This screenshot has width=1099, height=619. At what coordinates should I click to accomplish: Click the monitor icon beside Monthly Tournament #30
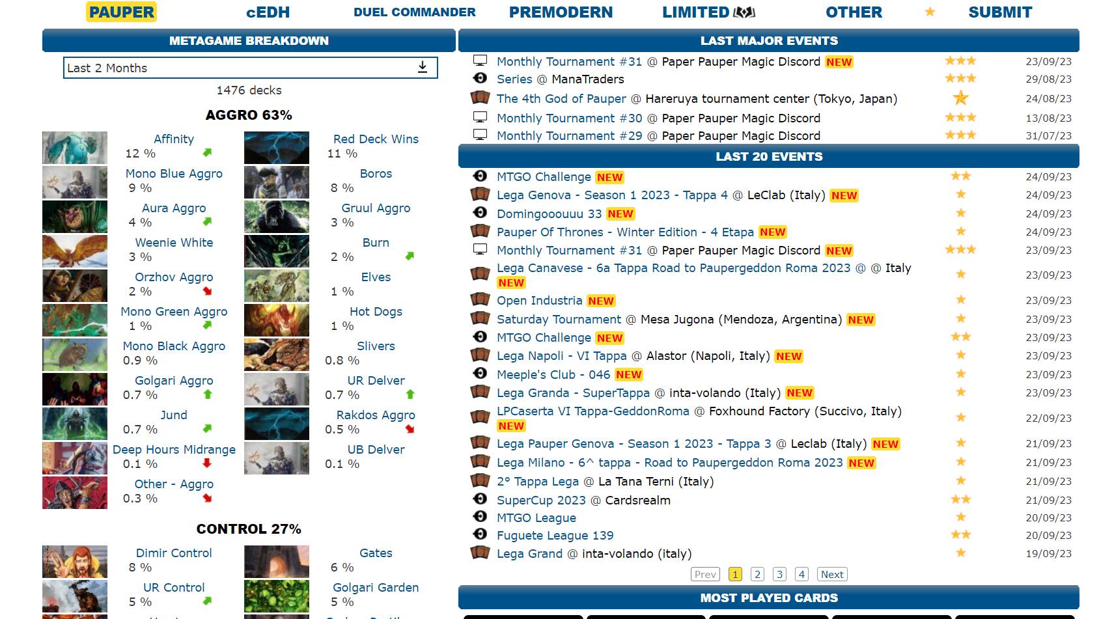[x=480, y=118]
